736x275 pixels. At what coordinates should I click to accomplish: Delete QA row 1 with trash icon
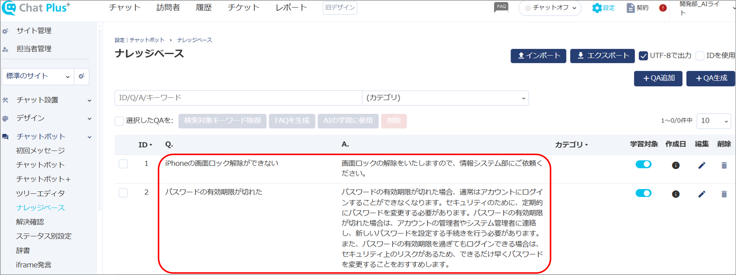(724, 165)
